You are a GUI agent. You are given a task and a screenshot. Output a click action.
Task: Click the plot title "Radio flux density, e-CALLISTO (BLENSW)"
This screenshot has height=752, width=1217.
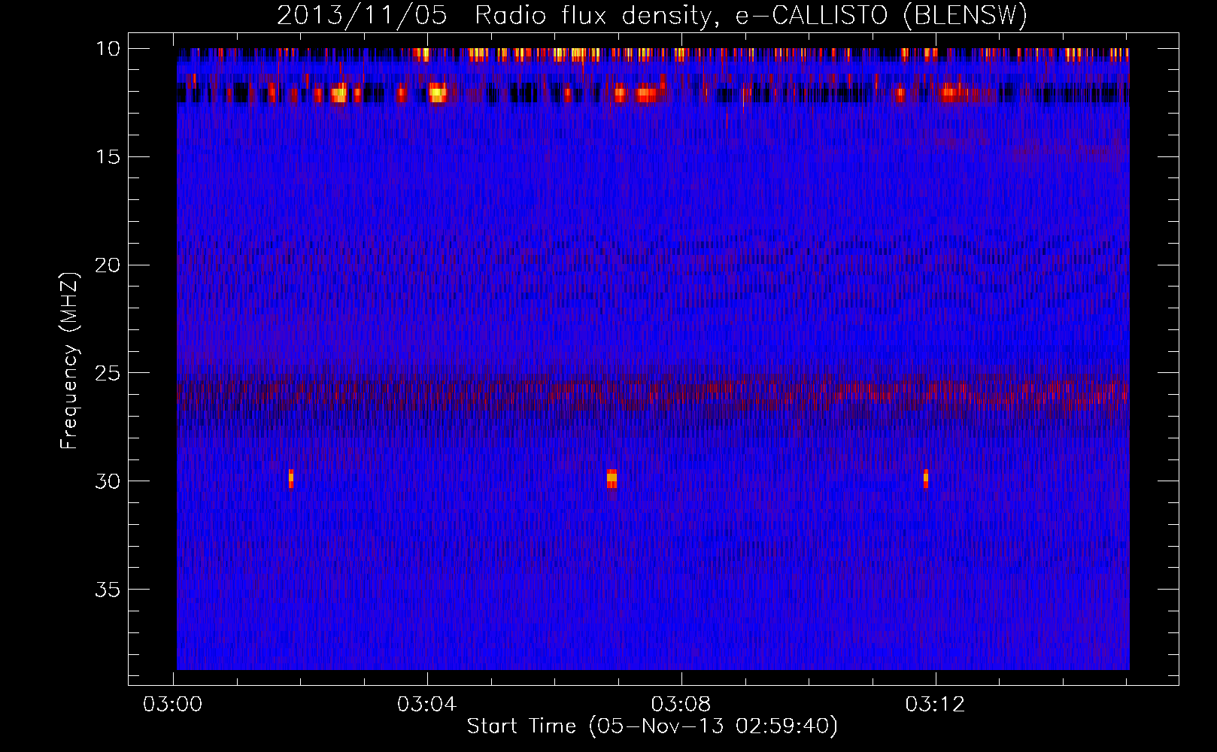tap(751, 16)
